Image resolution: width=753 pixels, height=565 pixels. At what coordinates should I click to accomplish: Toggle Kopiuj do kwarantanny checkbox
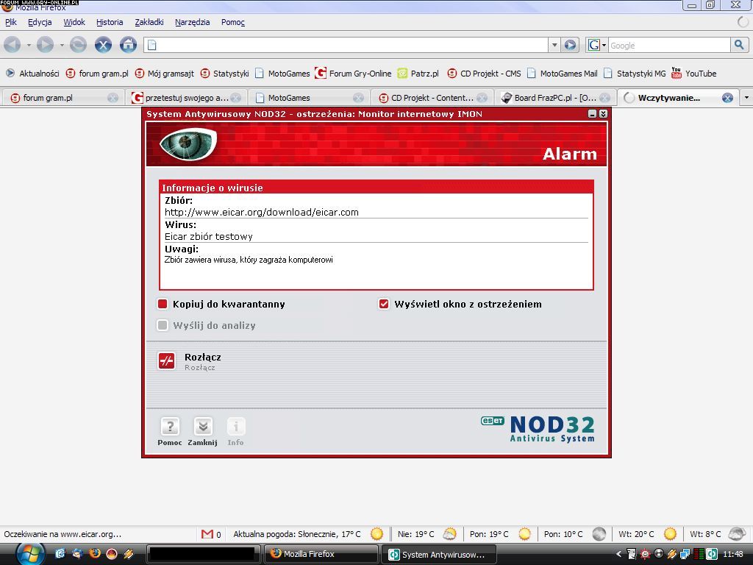(x=163, y=304)
